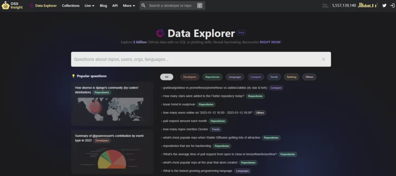Select the Ranking filter chip

tap(292, 77)
